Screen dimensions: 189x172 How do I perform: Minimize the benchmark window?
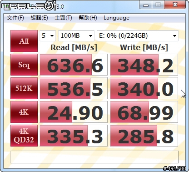146,5
